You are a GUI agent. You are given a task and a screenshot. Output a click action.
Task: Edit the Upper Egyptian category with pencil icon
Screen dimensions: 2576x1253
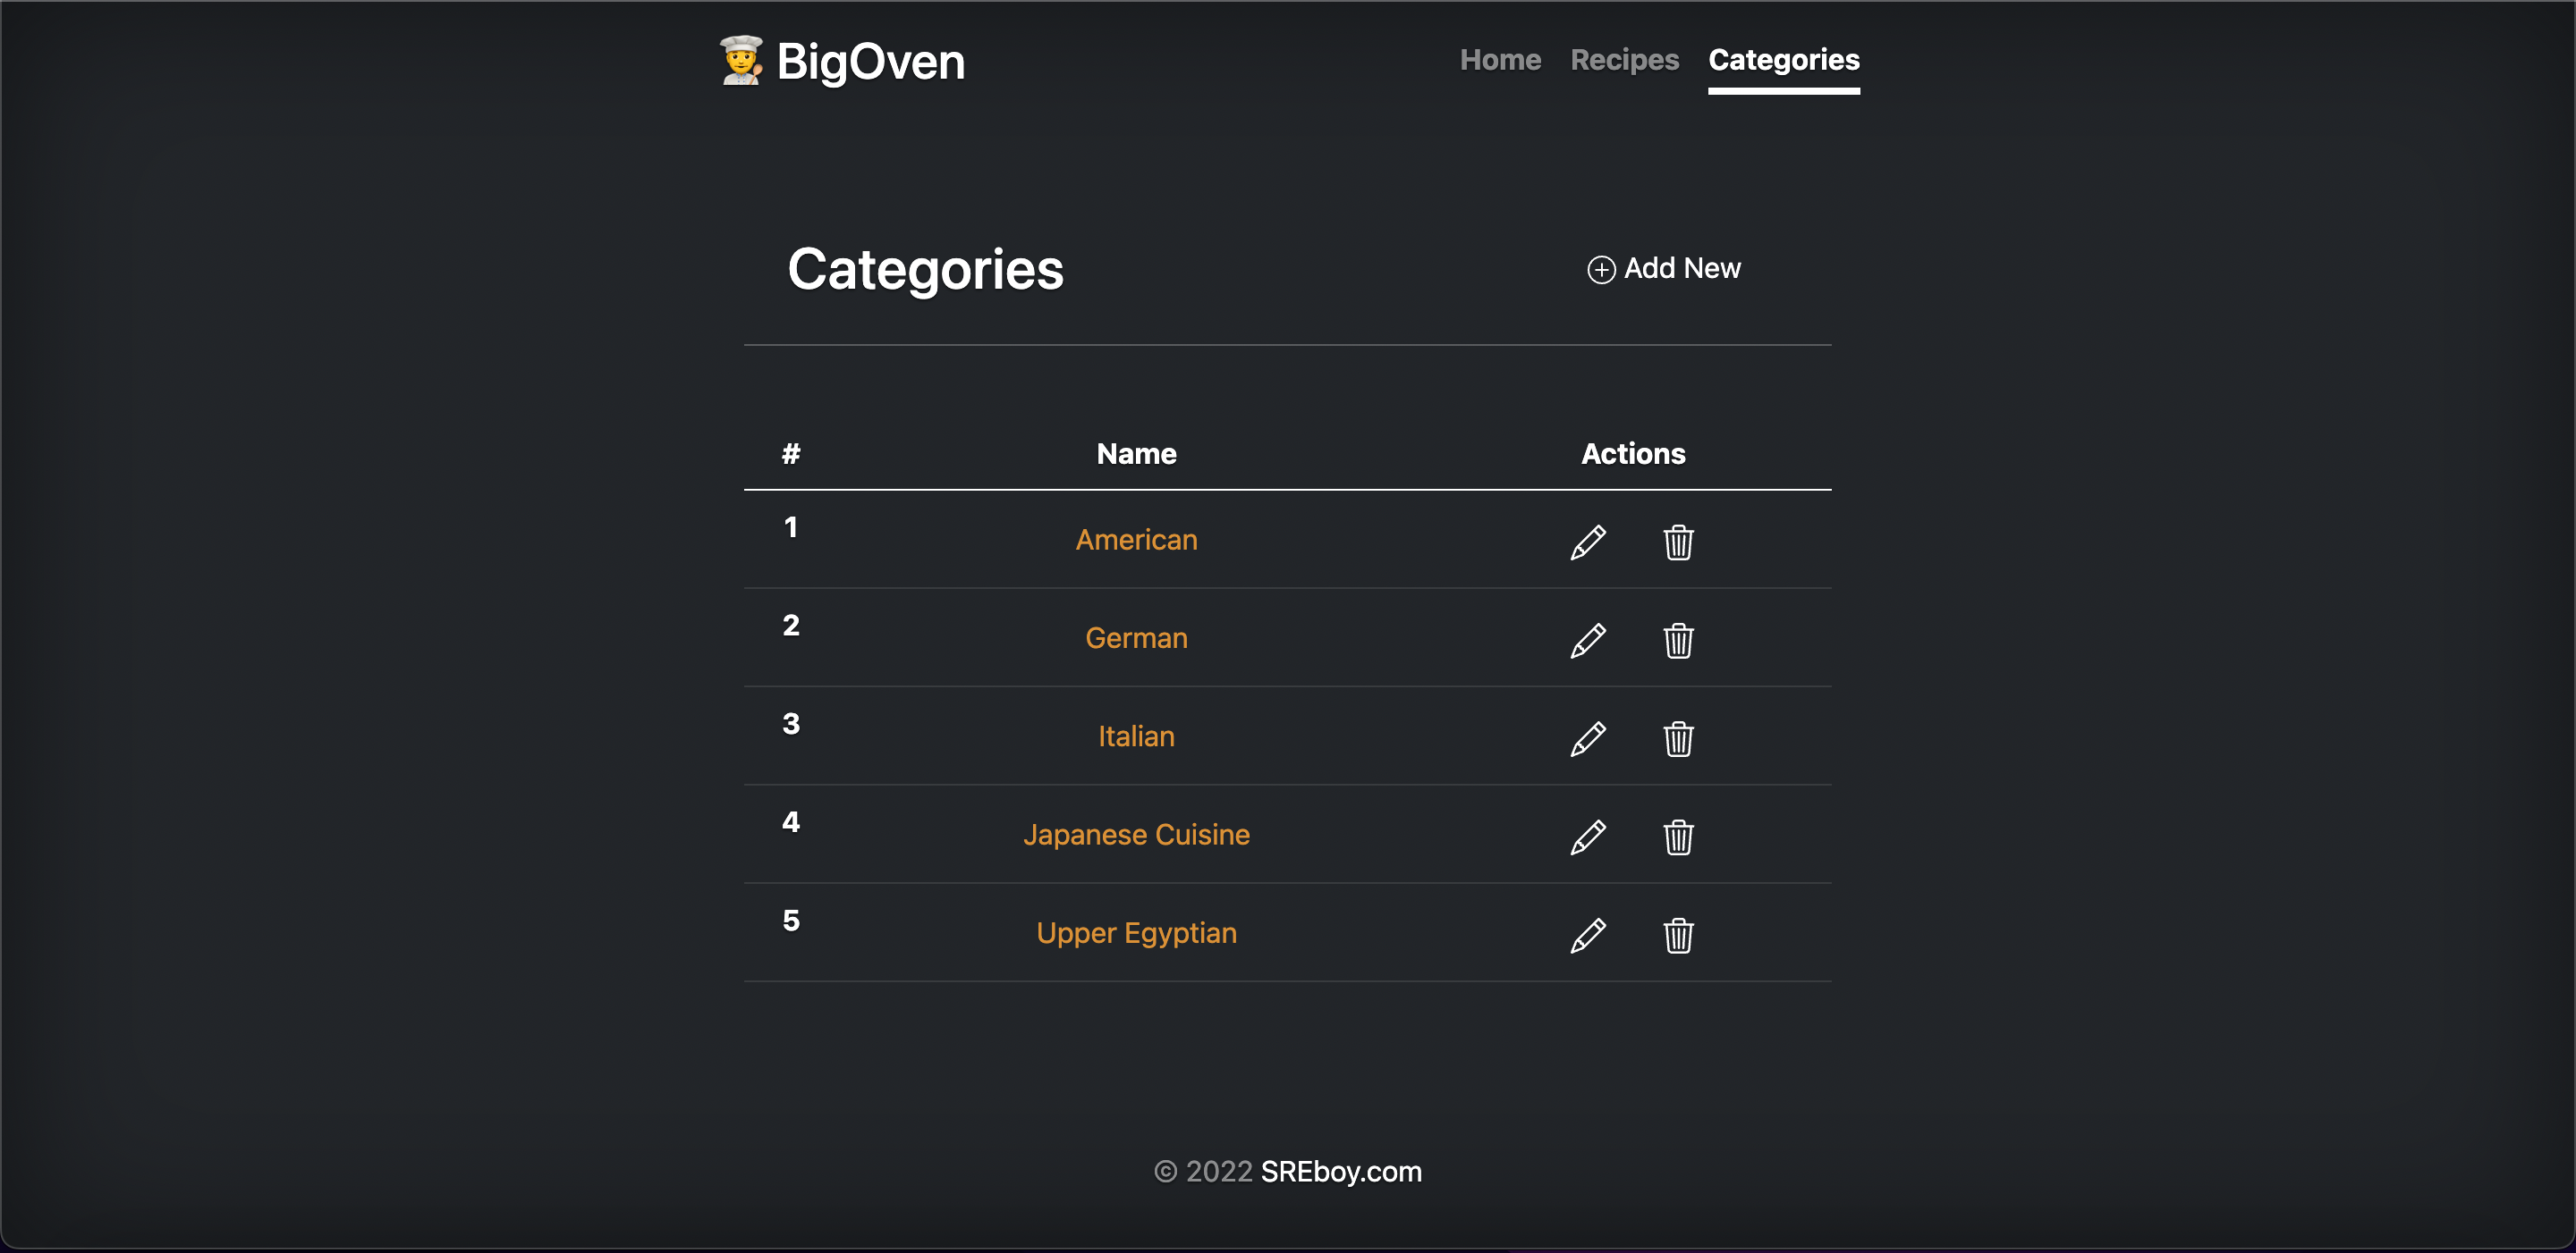coord(1588,935)
